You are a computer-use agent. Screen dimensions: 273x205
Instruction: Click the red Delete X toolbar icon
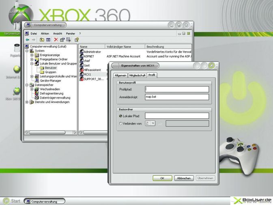coord(56,40)
